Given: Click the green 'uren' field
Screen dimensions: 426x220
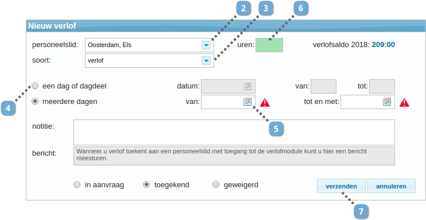Looking at the screenshot, I should pyautogui.click(x=269, y=45).
